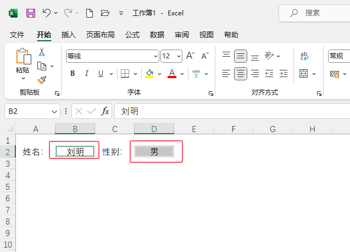
Task: Expand fill color dropdown arrow
Action: [x=159, y=74]
